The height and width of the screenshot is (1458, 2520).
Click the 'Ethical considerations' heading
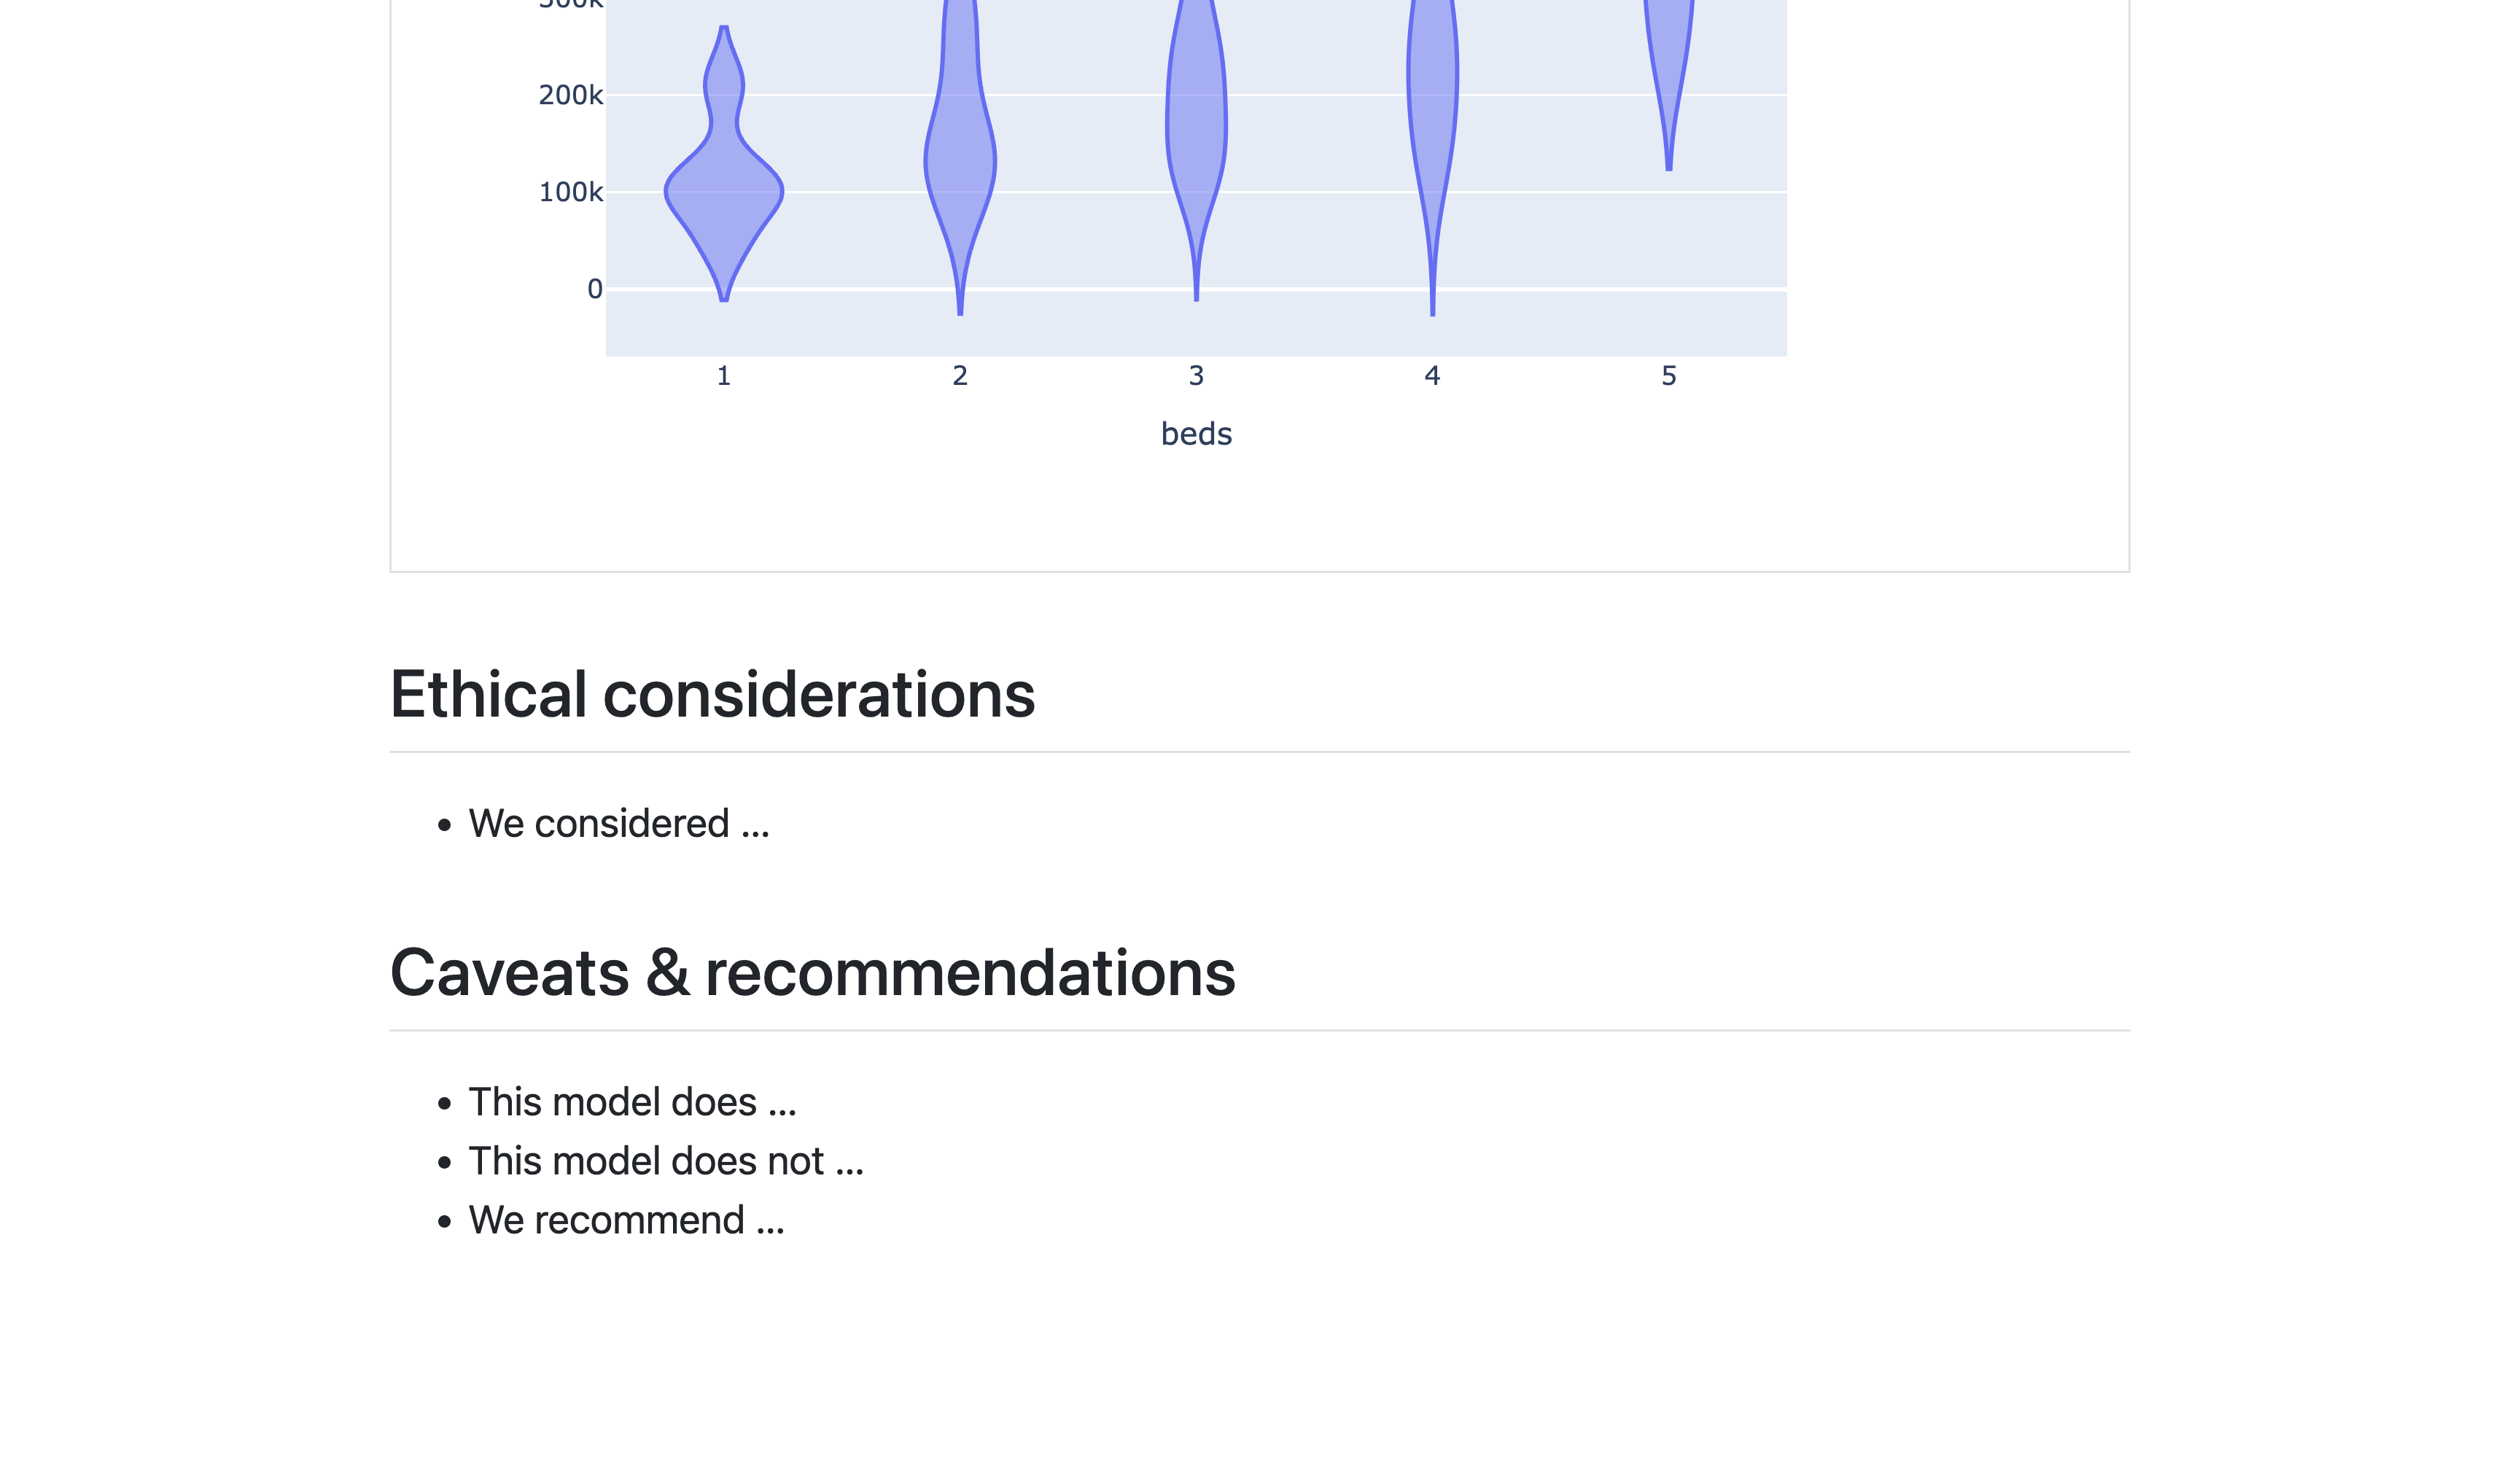[712, 694]
